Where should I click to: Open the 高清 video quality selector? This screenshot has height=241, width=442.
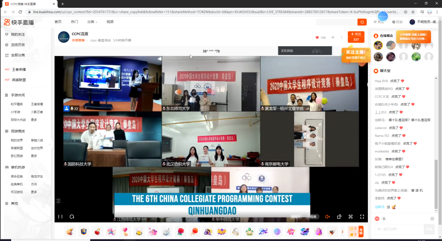pos(313,217)
